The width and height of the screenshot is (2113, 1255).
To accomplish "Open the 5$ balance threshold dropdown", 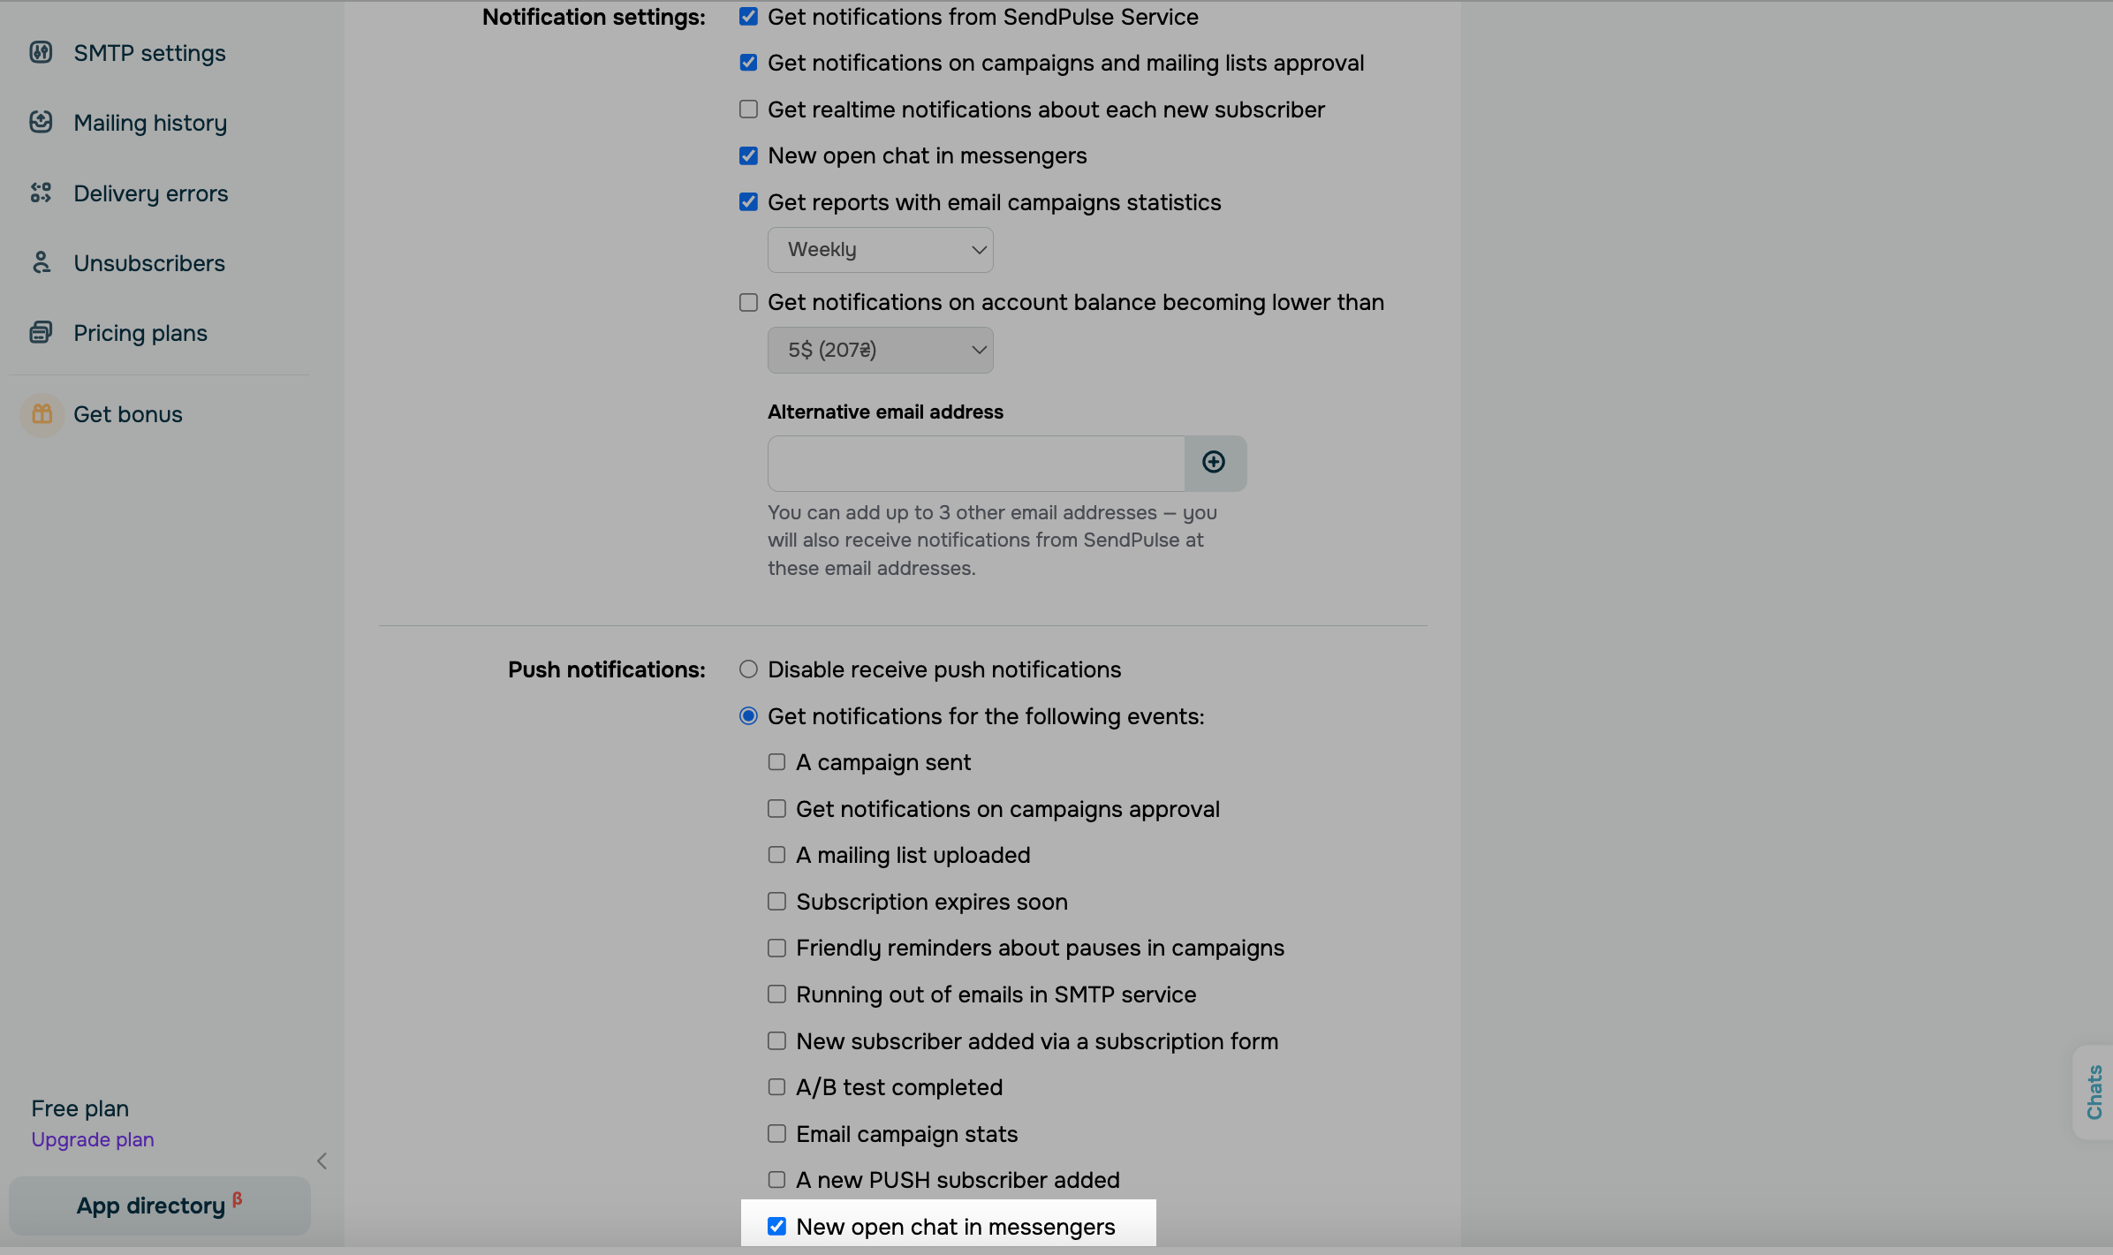I will (880, 351).
